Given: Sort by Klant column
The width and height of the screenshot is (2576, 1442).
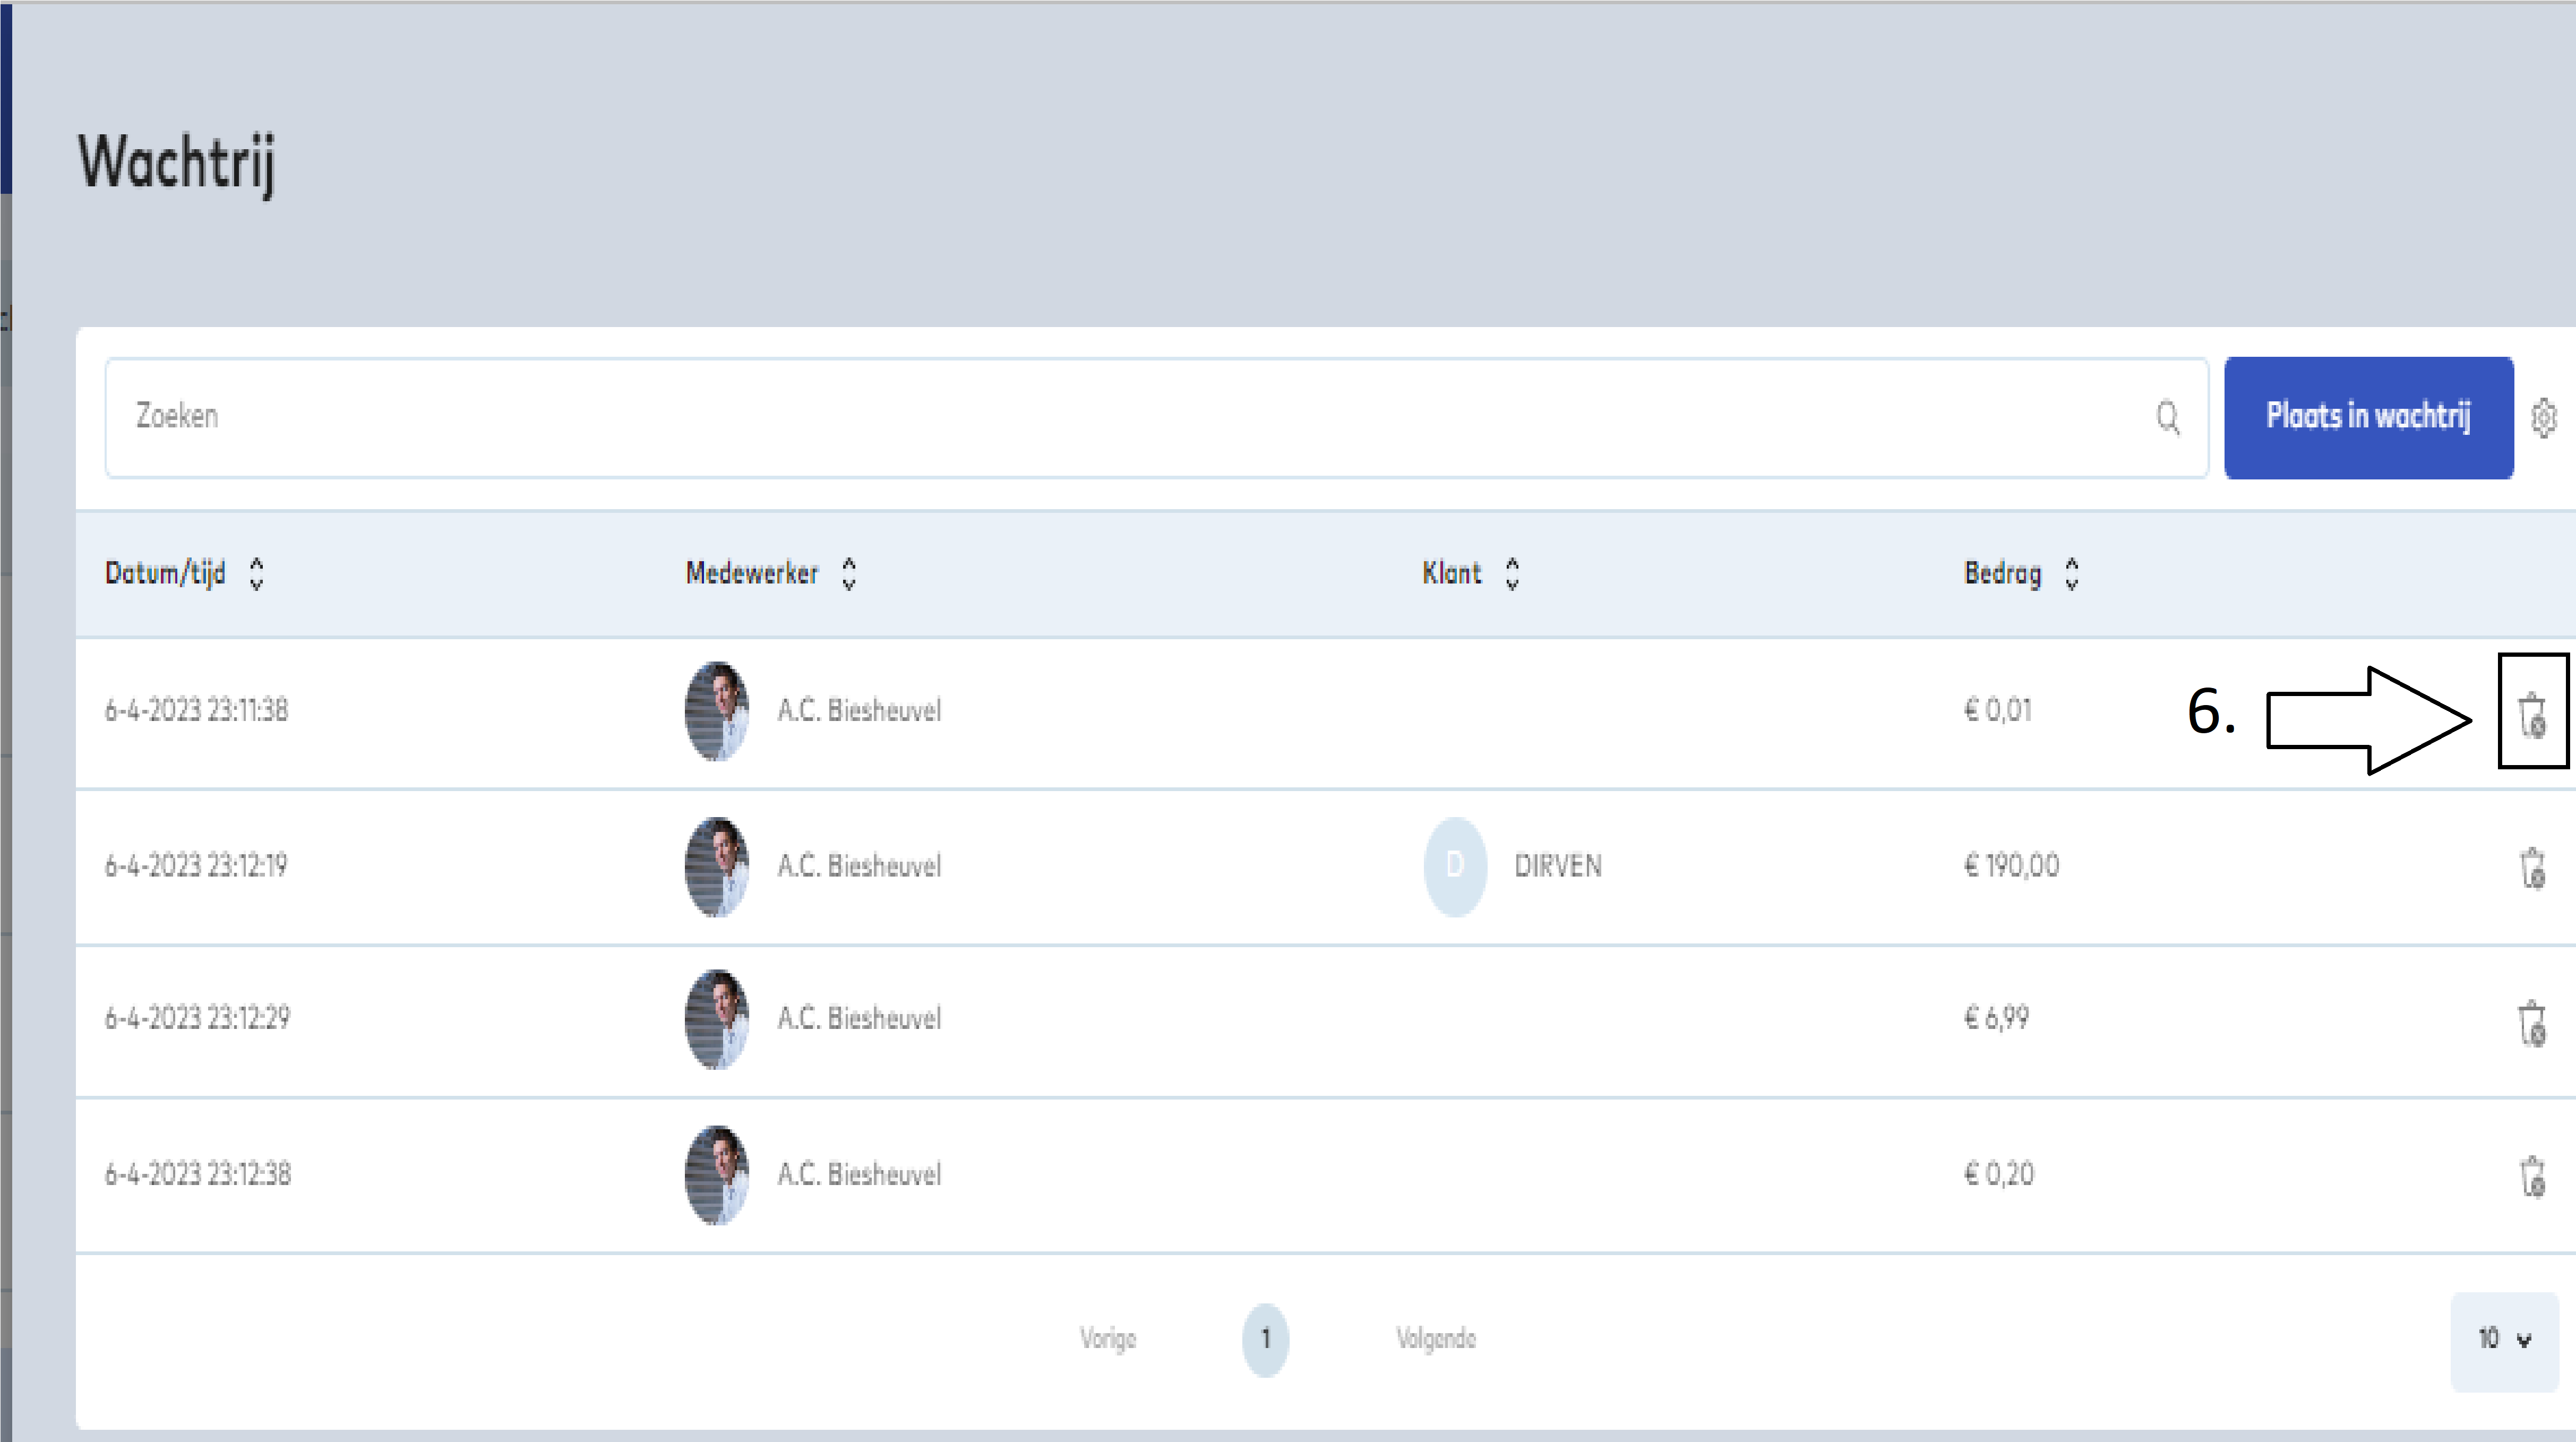Looking at the screenshot, I should 1512,573.
